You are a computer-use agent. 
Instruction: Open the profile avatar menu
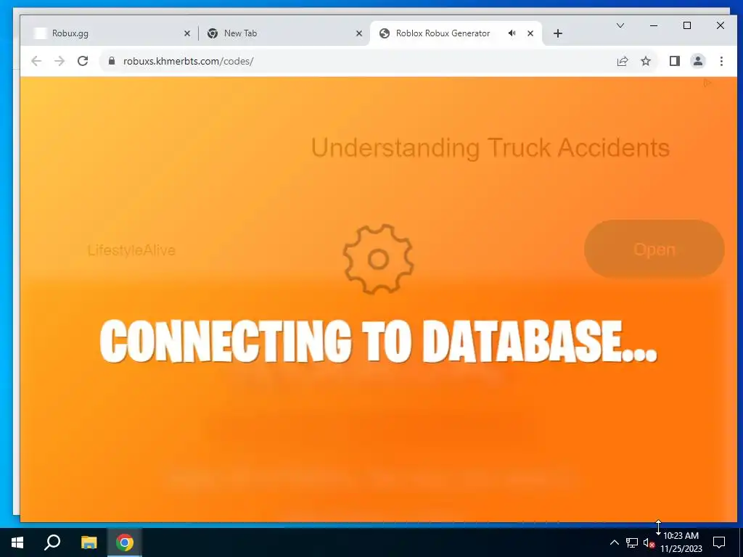tap(698, 61)
